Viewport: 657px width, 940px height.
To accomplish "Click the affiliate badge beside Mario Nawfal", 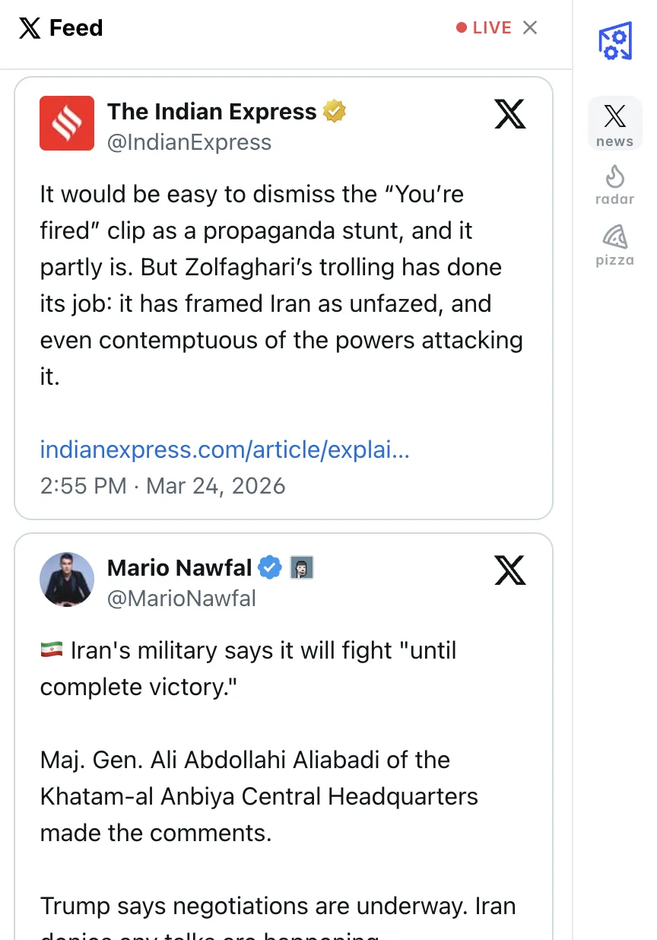I will point(302,567).
